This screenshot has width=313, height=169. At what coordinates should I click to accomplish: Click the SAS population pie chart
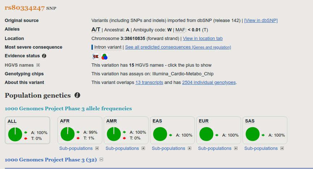point(253,134)
